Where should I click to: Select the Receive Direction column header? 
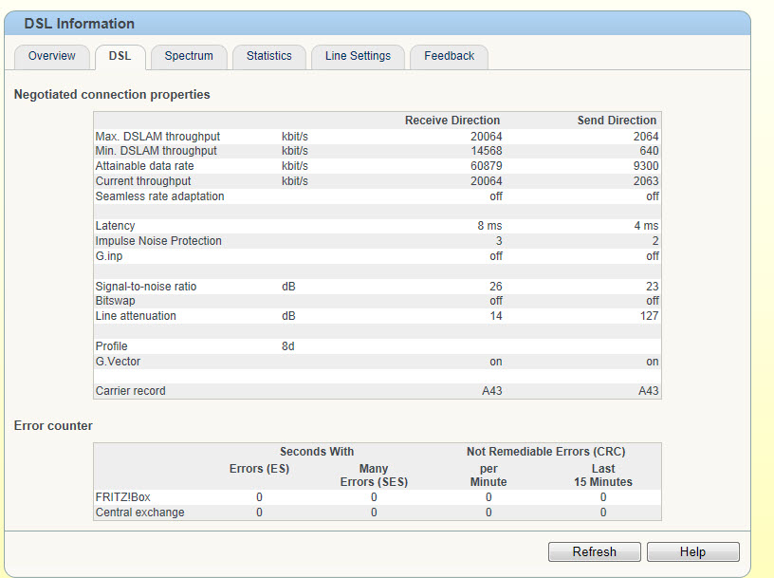coord(451,121)
